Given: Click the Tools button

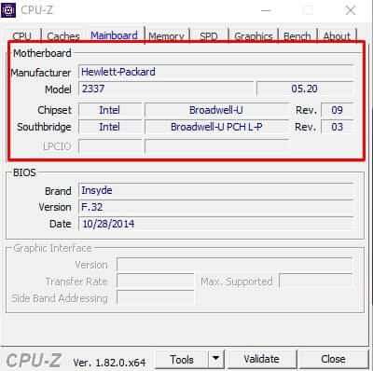Looking at the screenshot, I should tap(182, 360).
